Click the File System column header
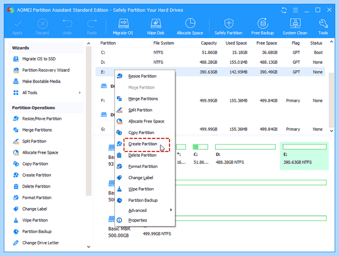The image size is (339, 256). (x=164, y=43)
